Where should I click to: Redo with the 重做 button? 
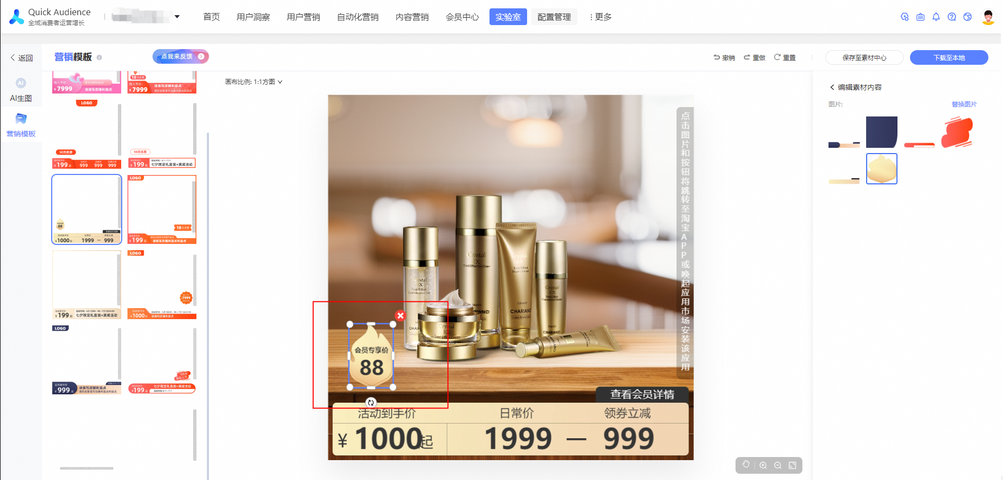pos(754,57)
